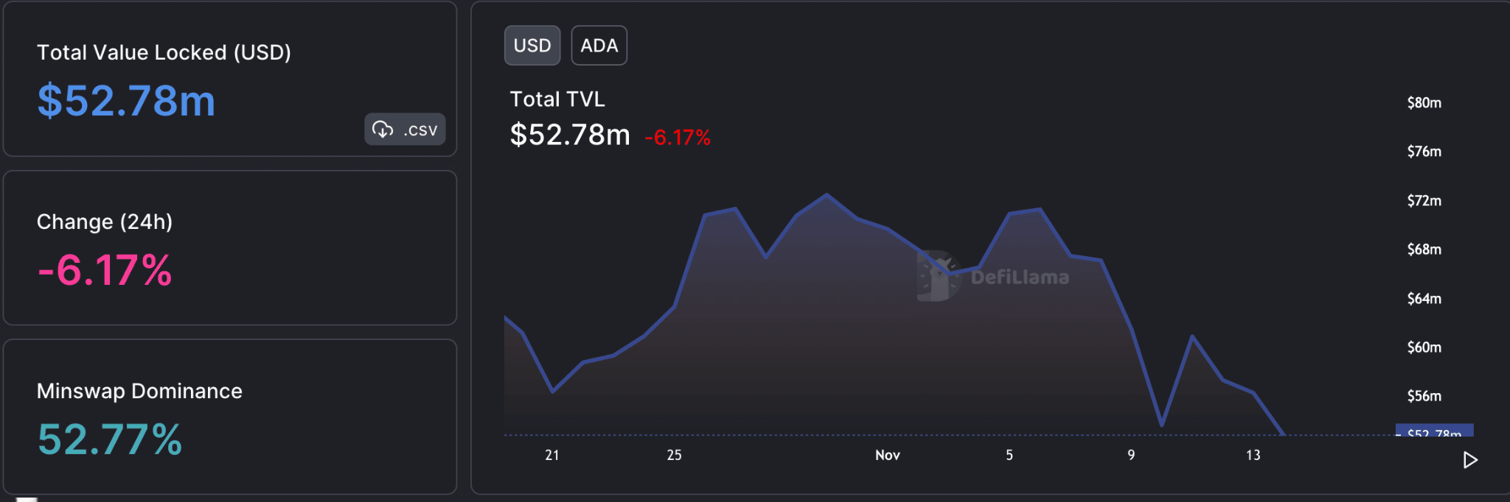Click the 25 date label on x-axis
Image resolution: width=1510 pixels, height=502 pixels.
(x=674, y=455)
